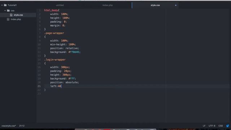Click the blue status bar icon at right
The image size is (231, 130).
[228, 126]
